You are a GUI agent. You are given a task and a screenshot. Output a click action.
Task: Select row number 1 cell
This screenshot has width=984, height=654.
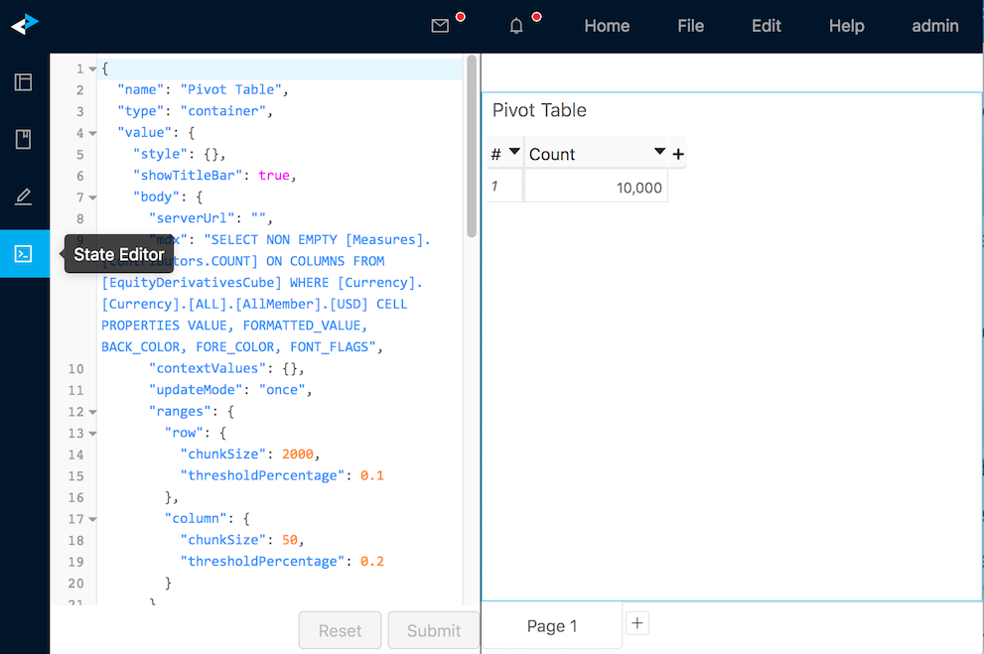point(504,187)
